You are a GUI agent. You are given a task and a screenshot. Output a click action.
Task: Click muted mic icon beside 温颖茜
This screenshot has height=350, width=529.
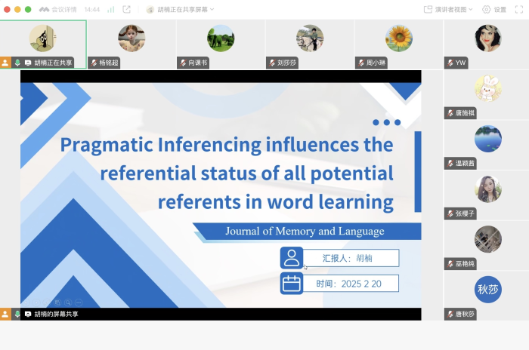click(x=450, y=164)
